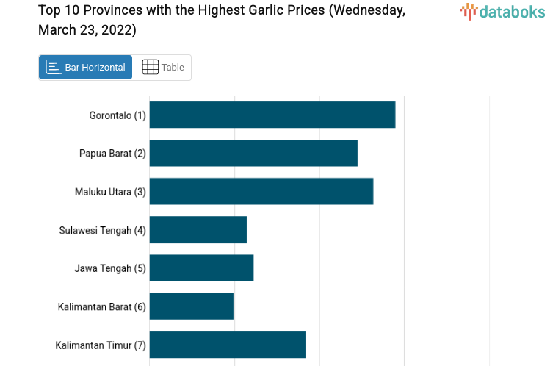Click the Papua Barat (2) axis label
Image resolution: width=553 pixels, height=366 pixels.
point(112,154)
